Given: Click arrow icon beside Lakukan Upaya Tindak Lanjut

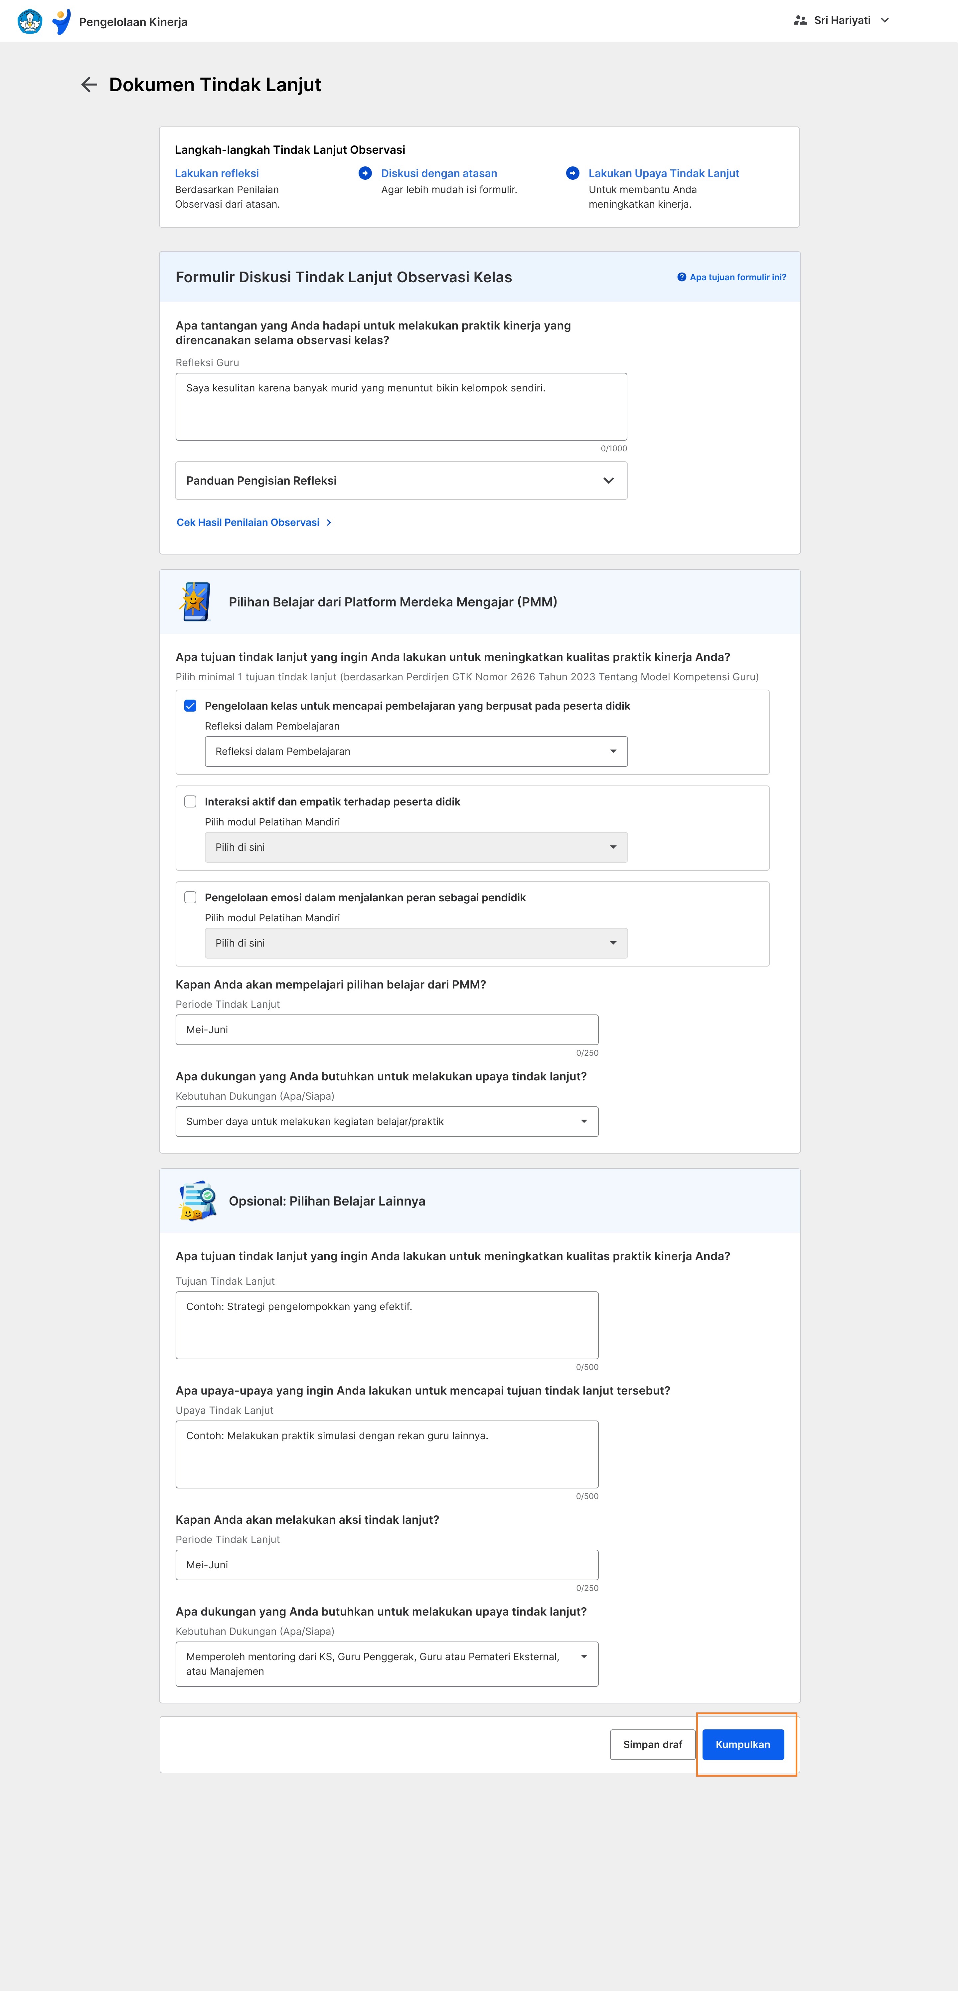Looking at the screenshot, I should tap(572, 173).
